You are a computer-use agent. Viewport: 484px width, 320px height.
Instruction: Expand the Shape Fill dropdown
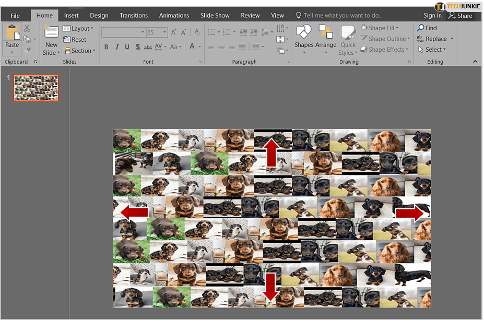point(397,28)
